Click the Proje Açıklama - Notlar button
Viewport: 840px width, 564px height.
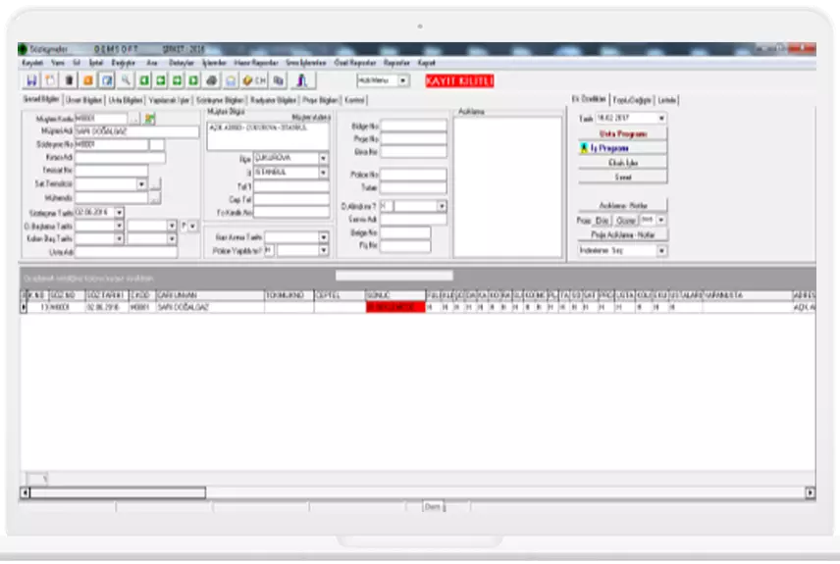coord(622,235)
